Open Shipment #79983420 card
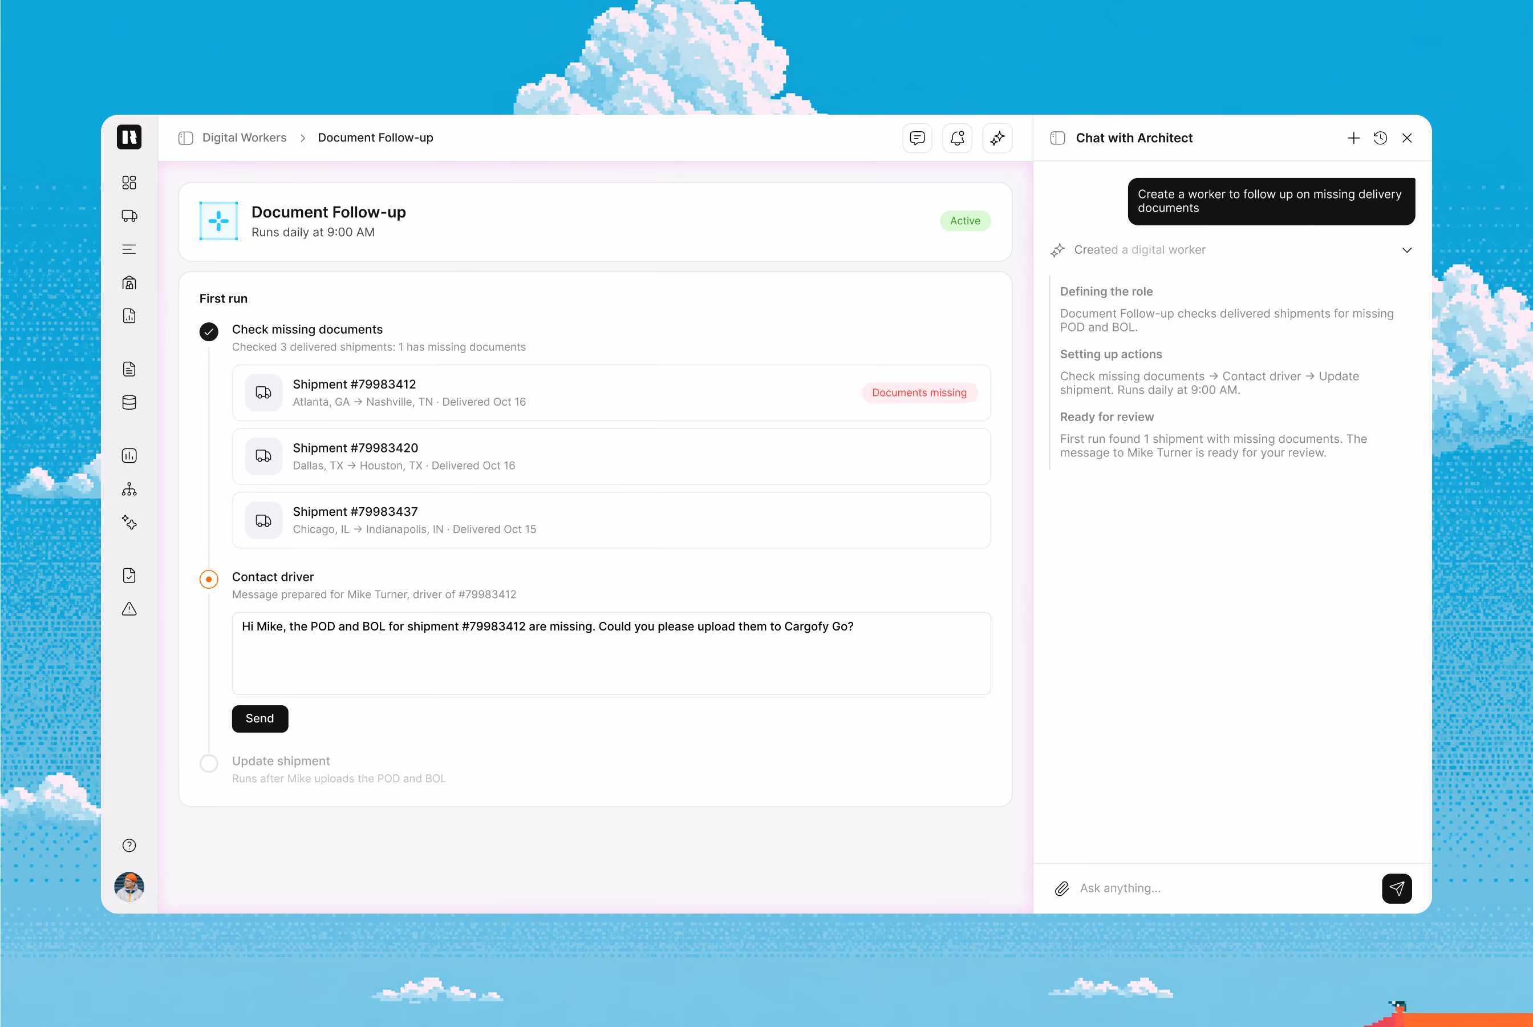 [x=611, y=456]
